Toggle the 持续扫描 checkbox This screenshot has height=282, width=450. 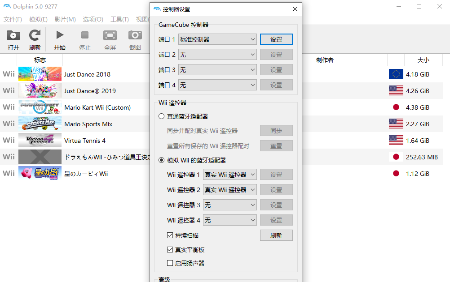(170, 235)
